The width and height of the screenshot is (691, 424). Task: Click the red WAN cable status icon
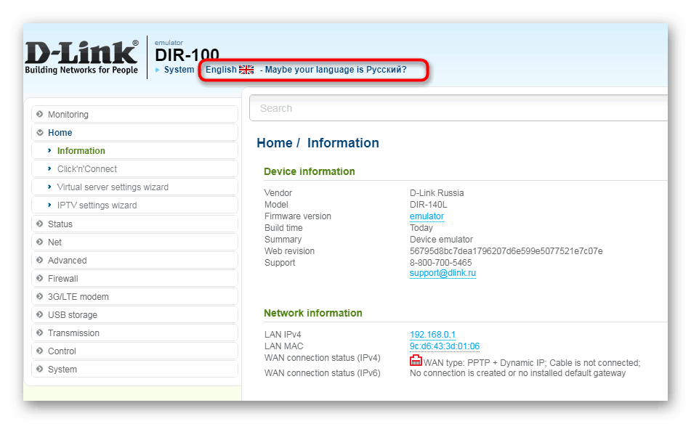pos(416,361)
